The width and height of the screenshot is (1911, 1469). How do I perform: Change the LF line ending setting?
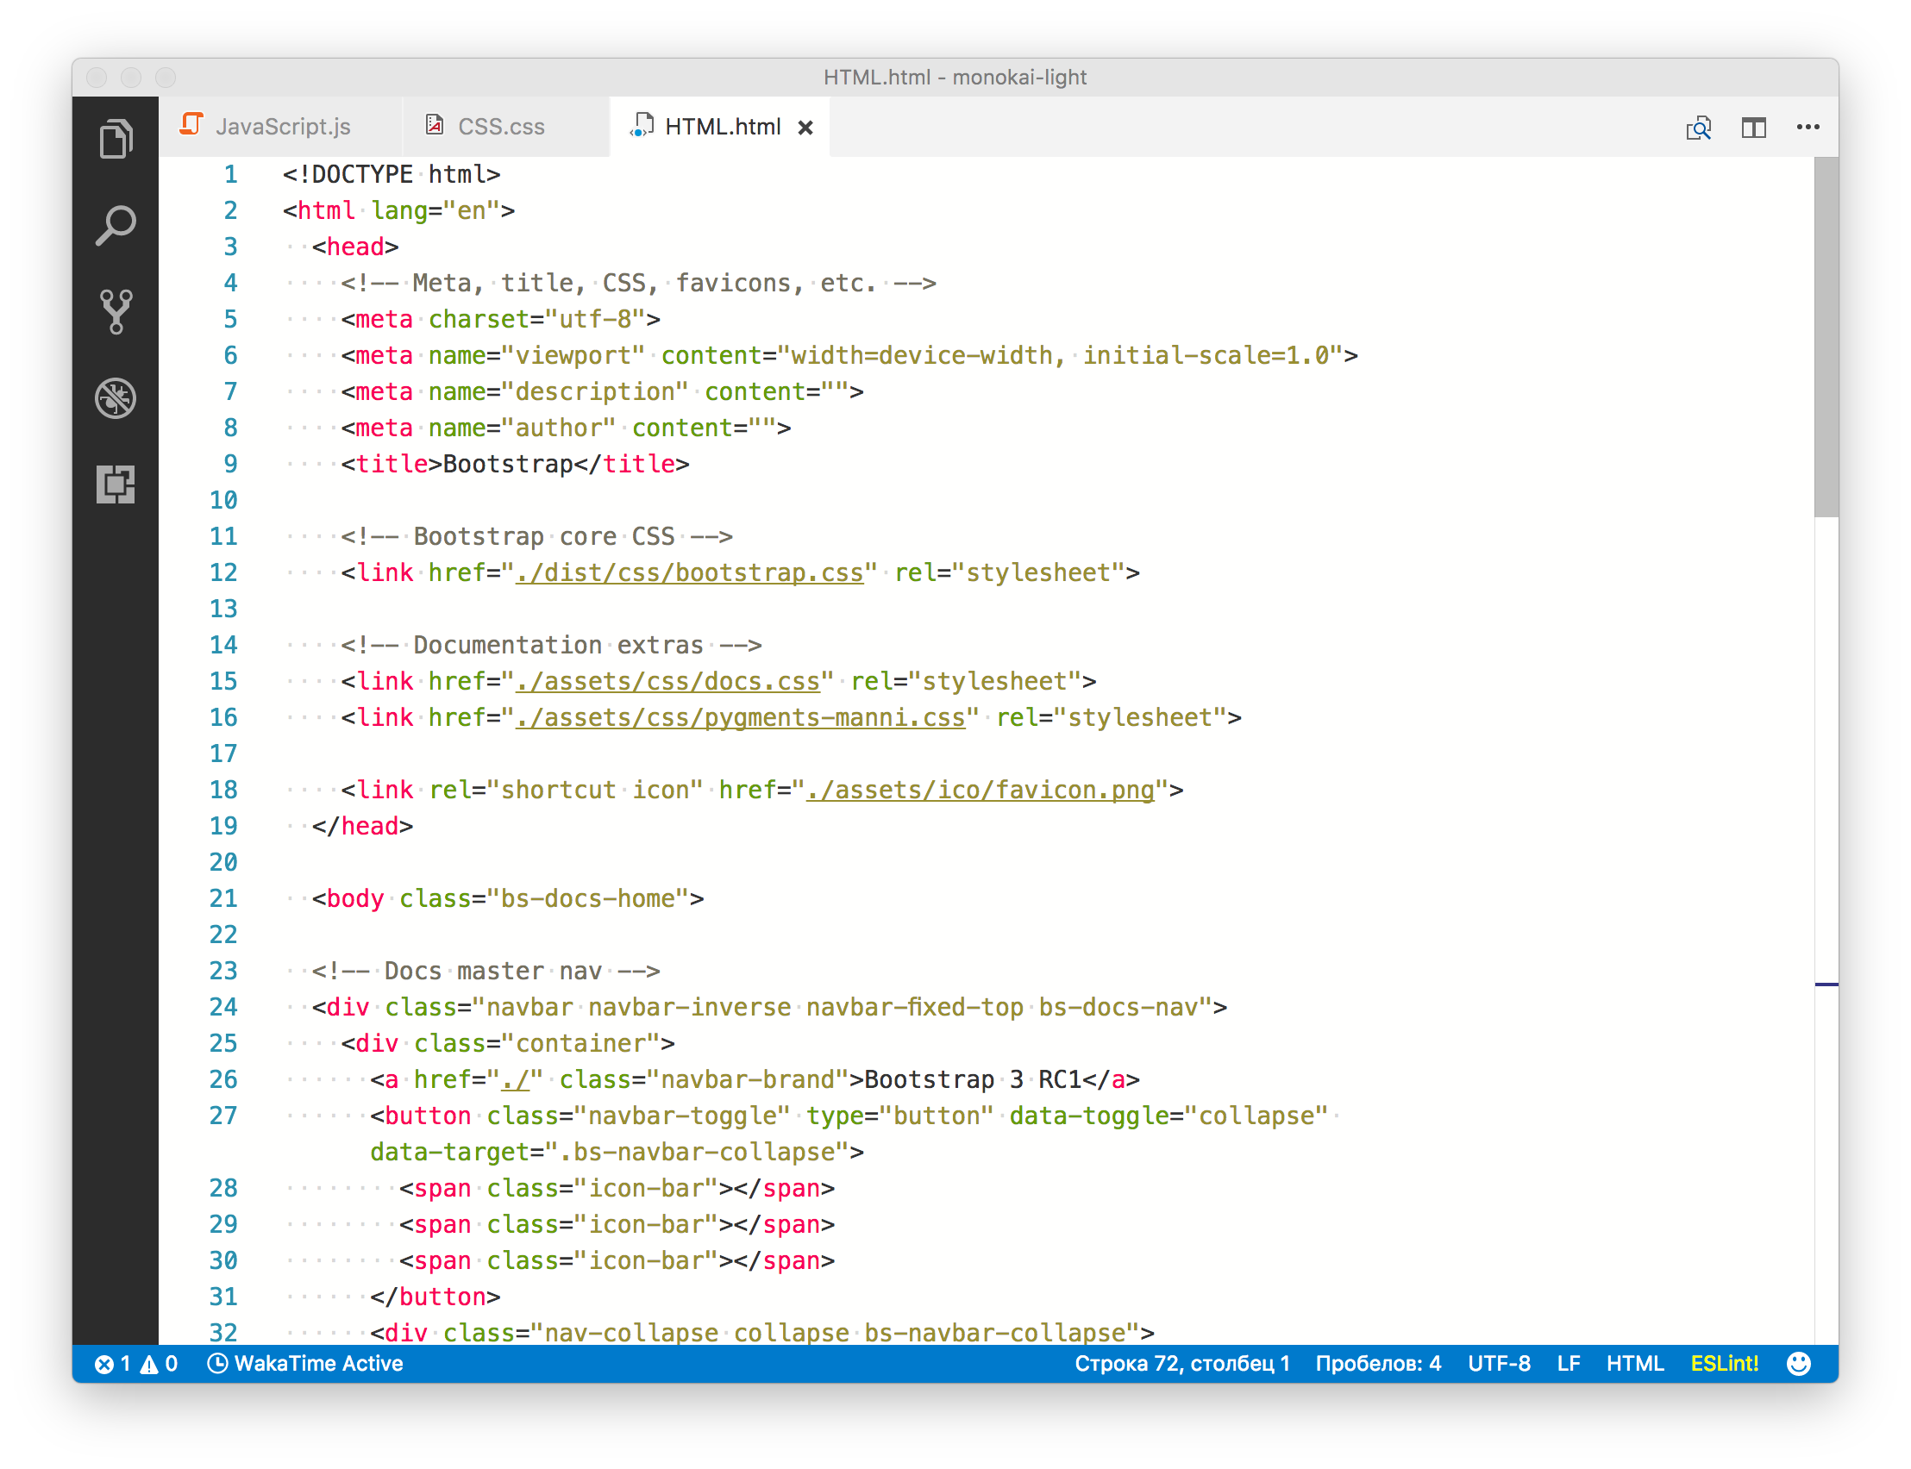[1568, 1363]
